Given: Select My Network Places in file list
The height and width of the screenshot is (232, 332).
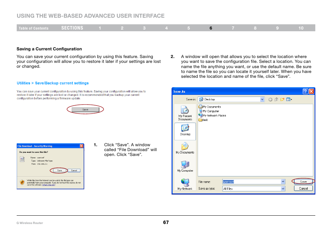Looking at the screenshot, I should coord(212,116).
